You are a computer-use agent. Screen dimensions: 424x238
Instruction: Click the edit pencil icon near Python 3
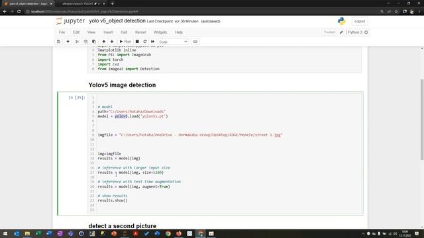coord(341,32)
